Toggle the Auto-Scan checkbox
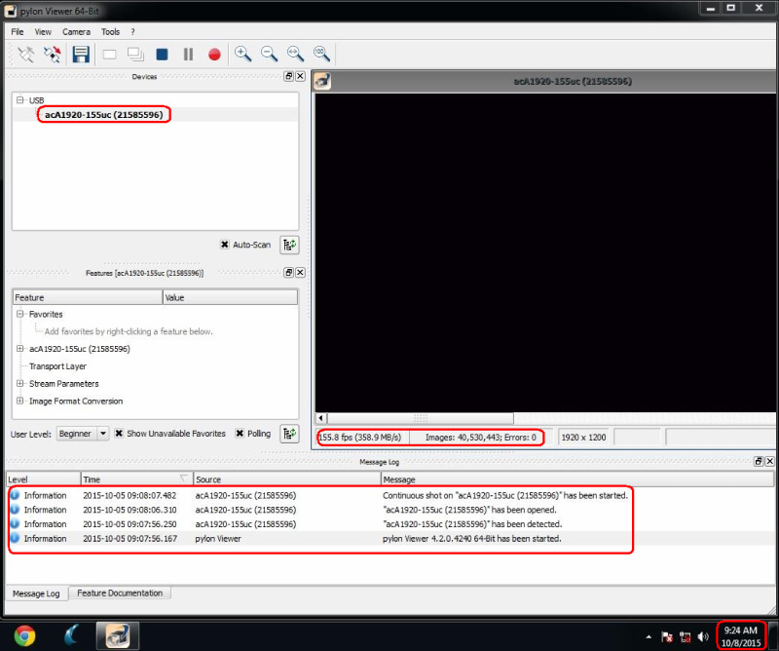779x651 pixels. (x=224, y=245)
